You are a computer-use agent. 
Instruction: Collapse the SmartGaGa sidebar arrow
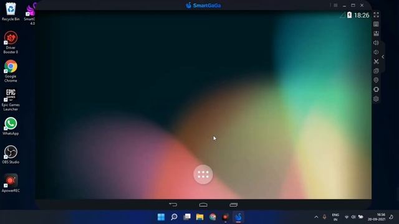(x=383, y=57)
